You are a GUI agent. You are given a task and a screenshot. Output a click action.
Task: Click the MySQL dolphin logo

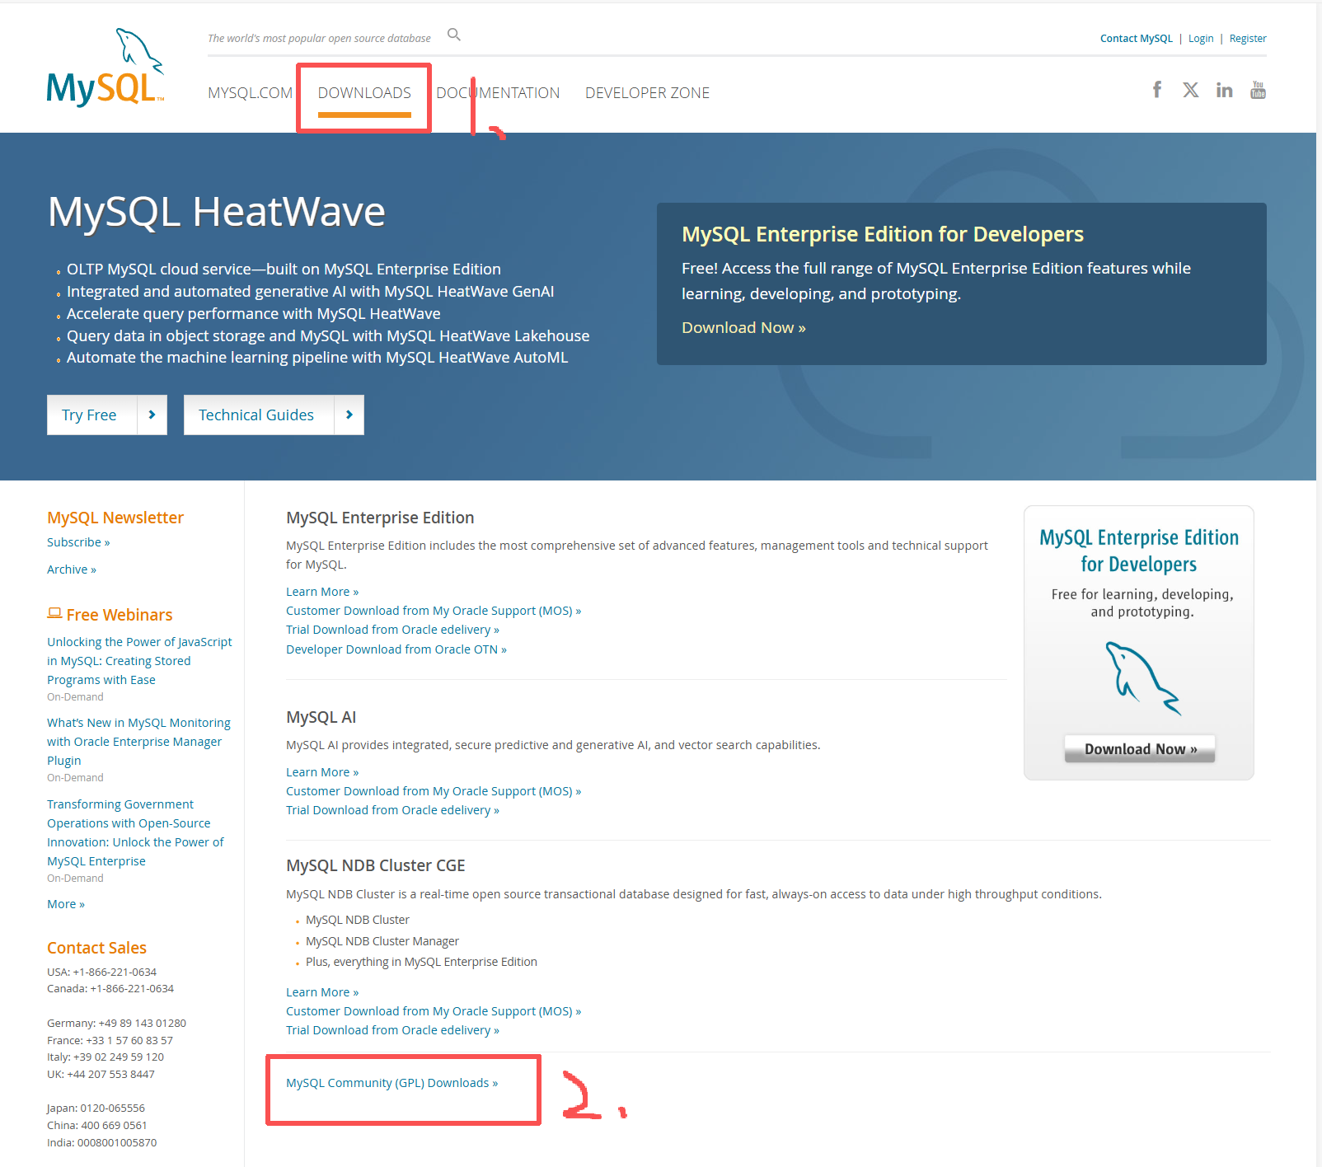(105, 68)
